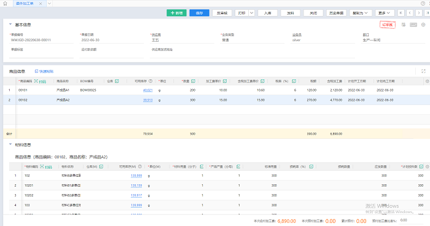
Task: Toggle the batch-edit check icon beside 数量
Action: pyautogui.click(x=193, y=81)
